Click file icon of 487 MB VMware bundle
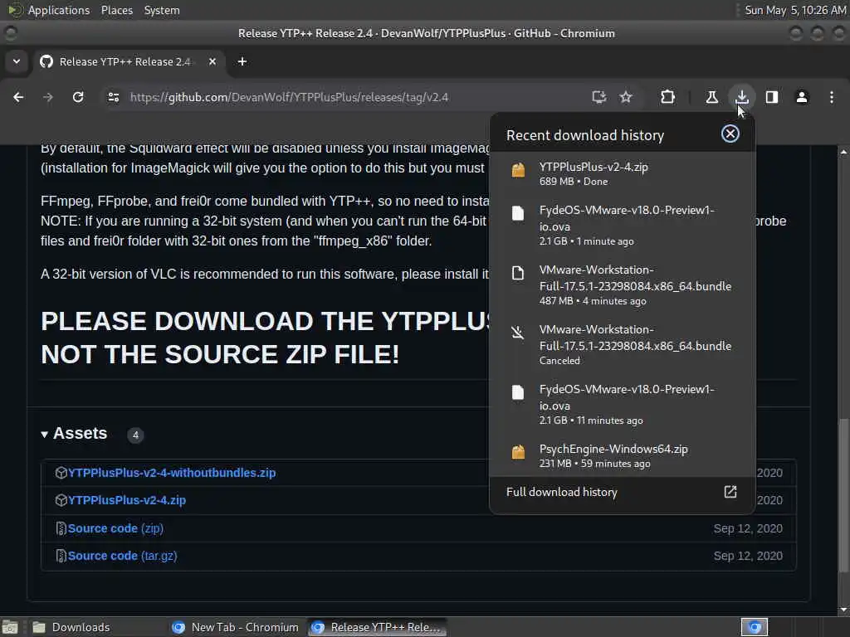The height and width of the screenshot is (637, 850). 518,272
